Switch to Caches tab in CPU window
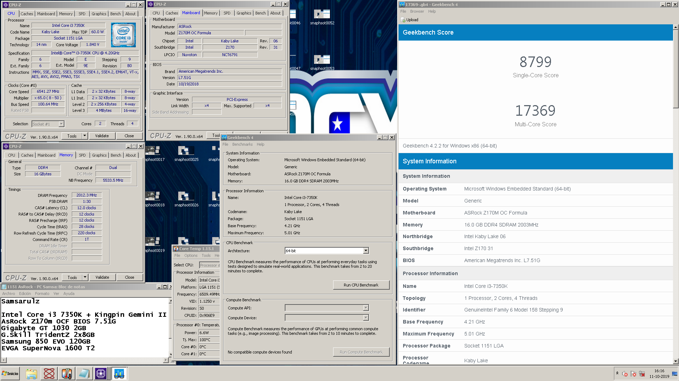This screenshot has height=381, width=679. (x=27, y=14)
